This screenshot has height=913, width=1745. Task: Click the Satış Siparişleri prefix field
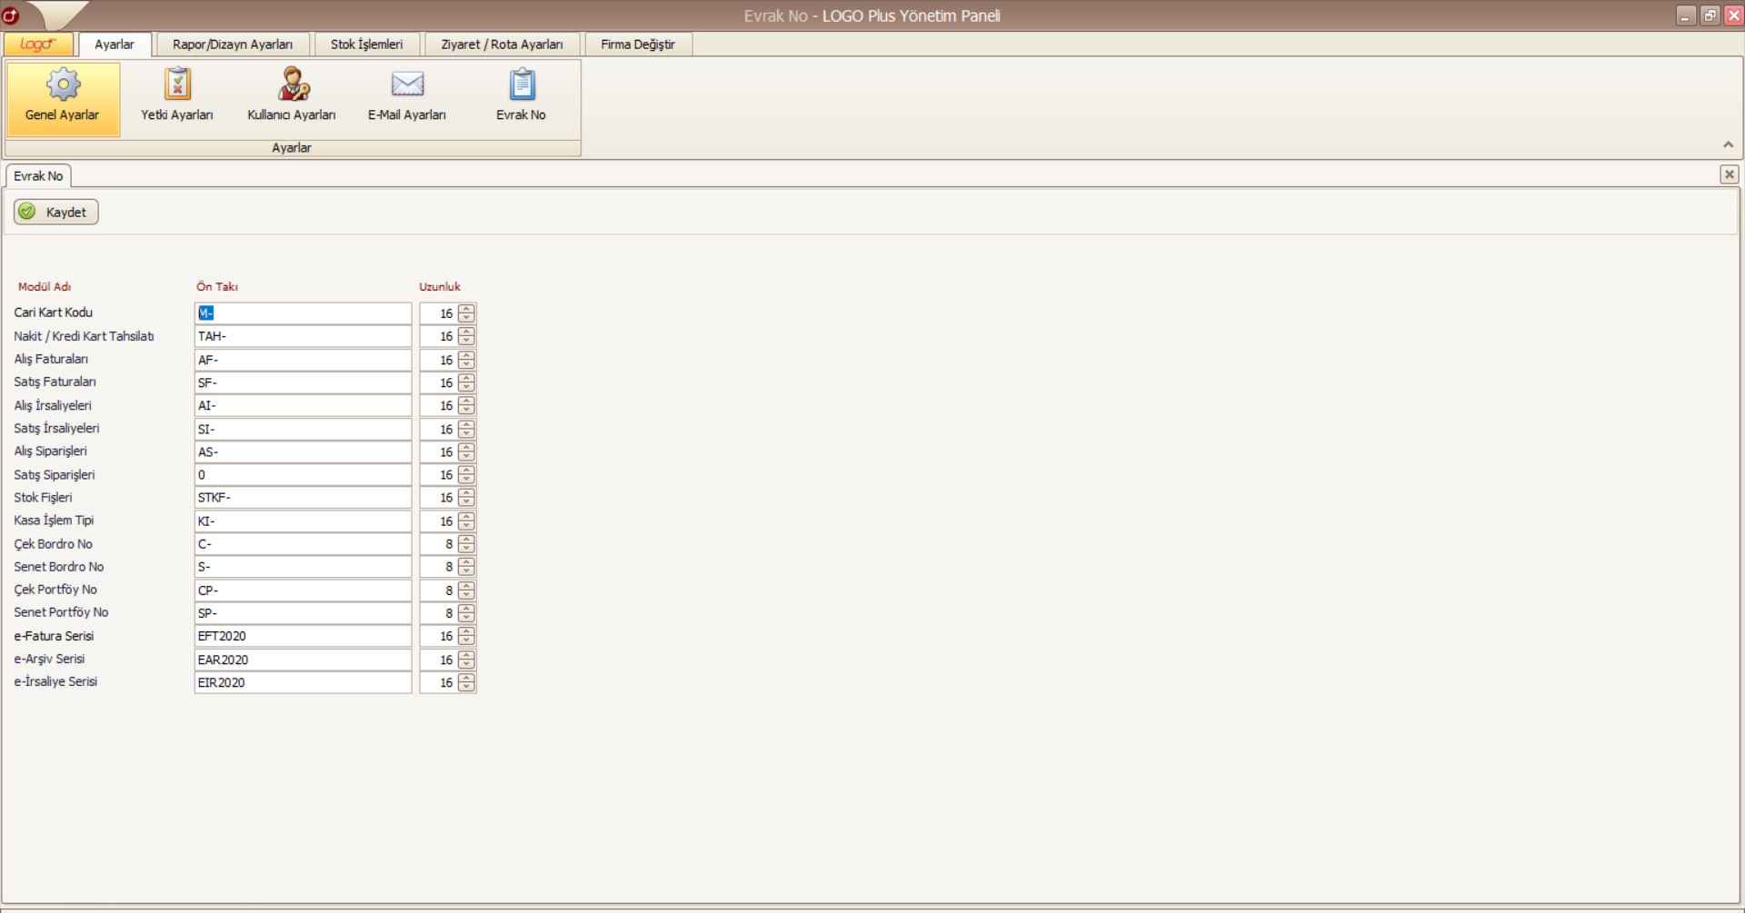tap(303, 475)
